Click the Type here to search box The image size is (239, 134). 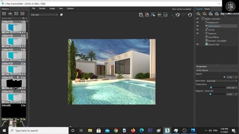click(x=38, y=131)
